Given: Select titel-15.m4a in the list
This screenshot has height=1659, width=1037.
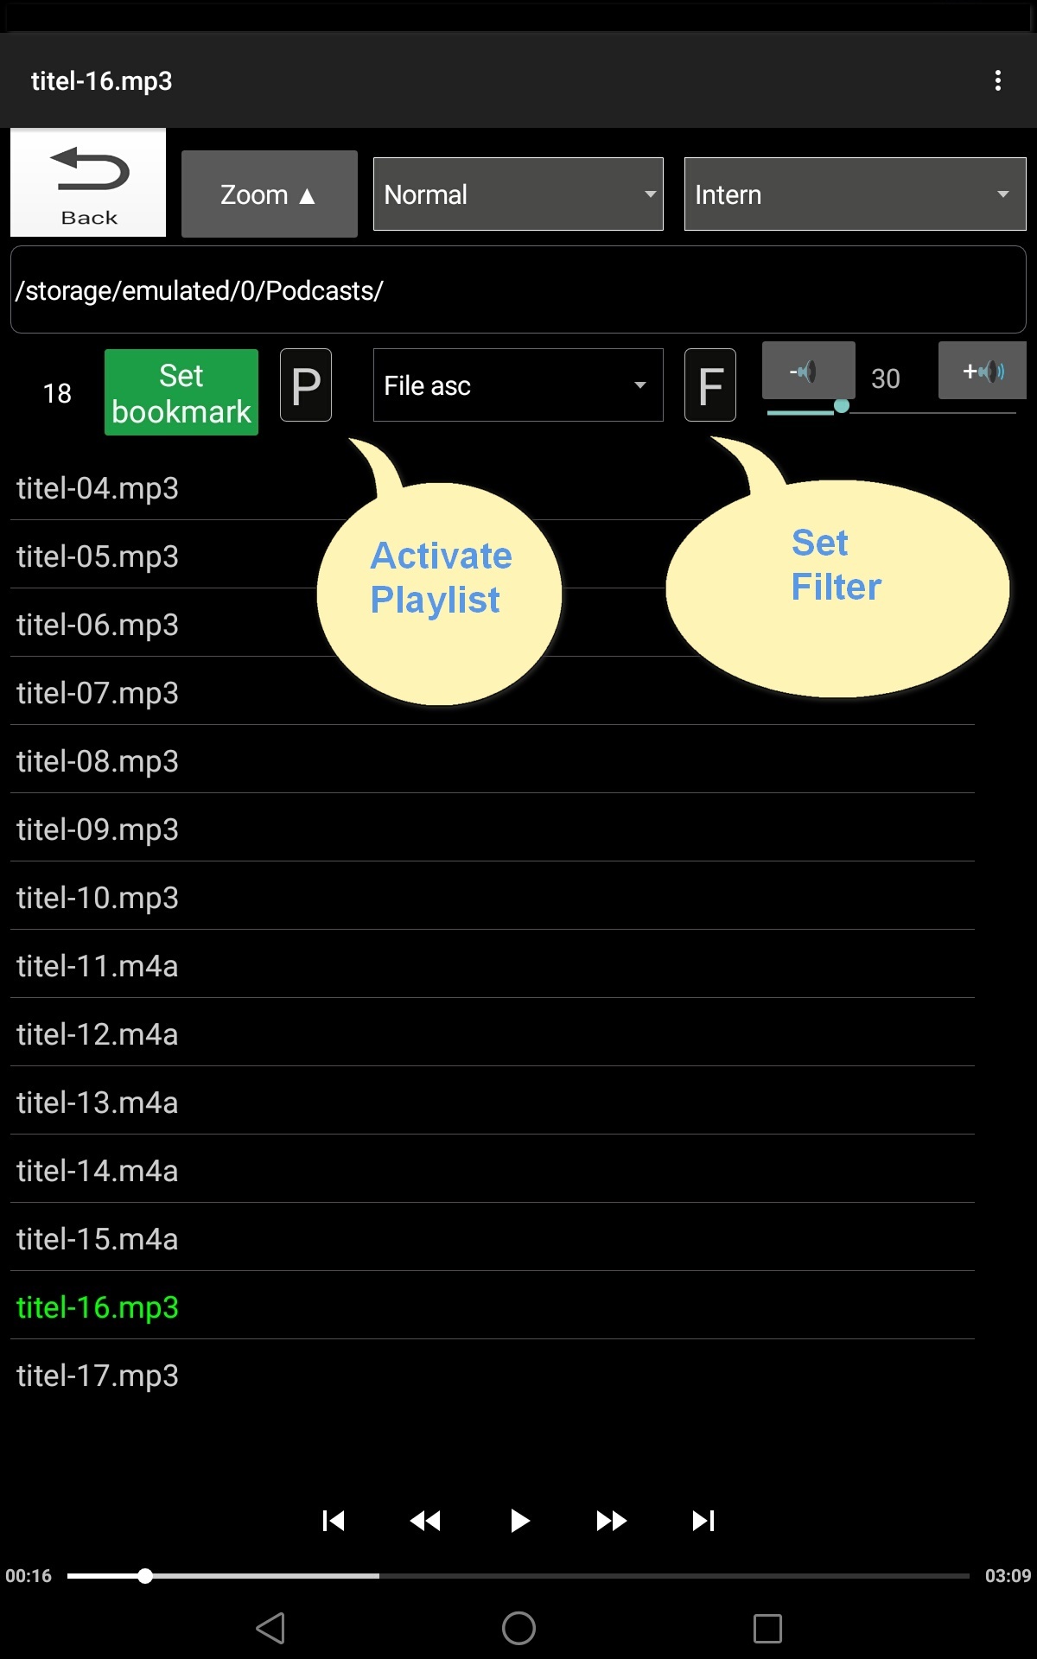Looking at the screenshot, I should click(x=493, y=1238).
